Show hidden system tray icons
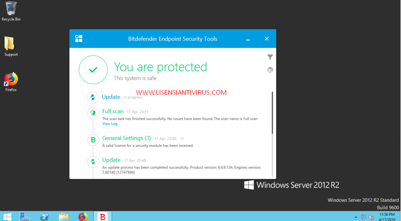Screen dimensions: 401x221 (x=356, y=217)
